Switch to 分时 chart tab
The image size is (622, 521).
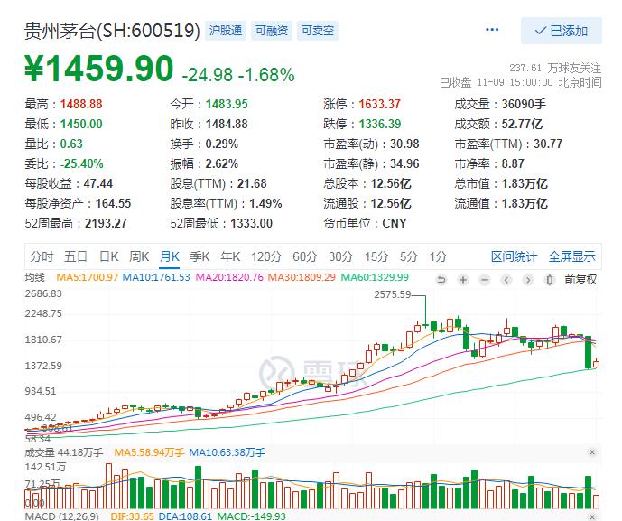(x=42, y=256)
